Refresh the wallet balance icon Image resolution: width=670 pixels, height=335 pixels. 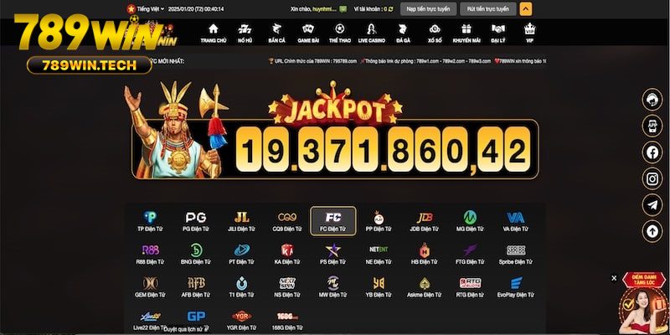point(390,9)
